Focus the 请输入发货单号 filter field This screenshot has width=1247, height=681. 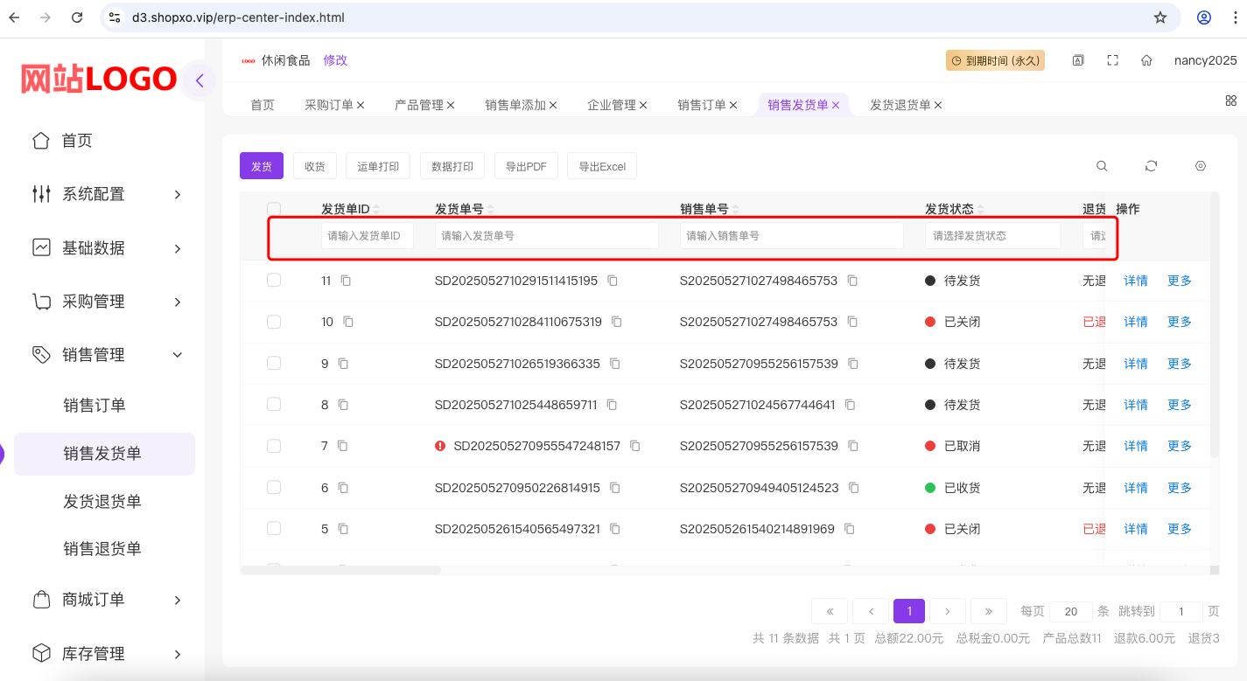[547, 236]
